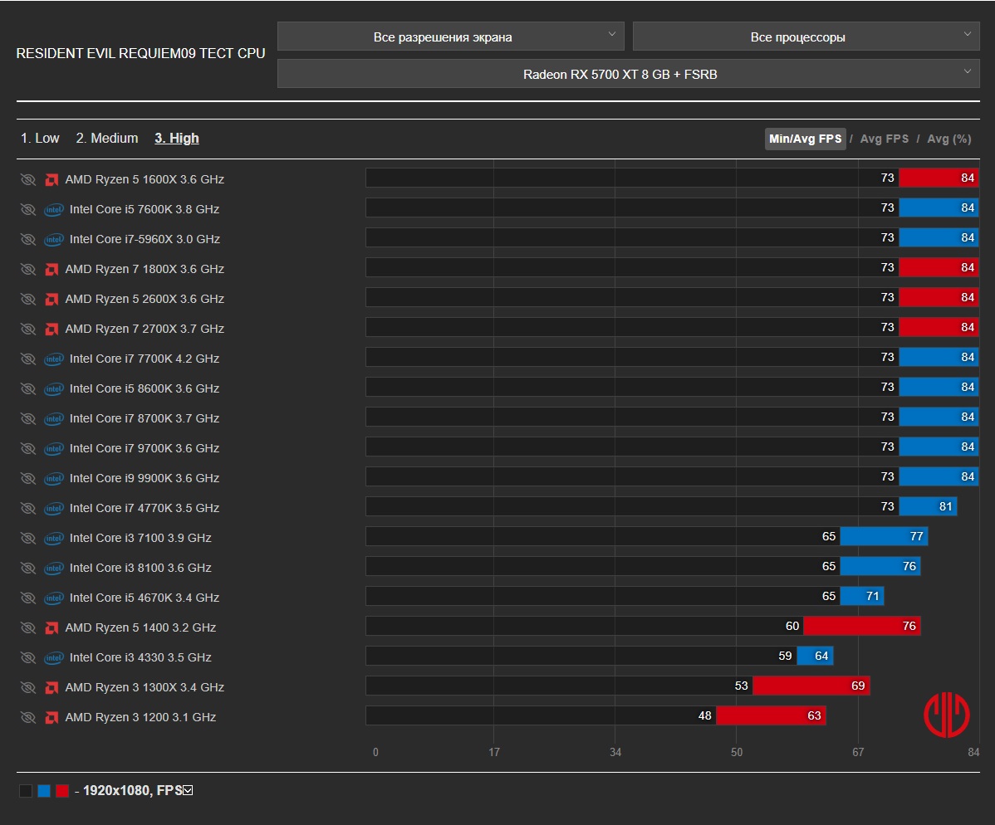
Task: Click AMD logo next to Ryzen 3 1200
Action: [x=52, y=717]
